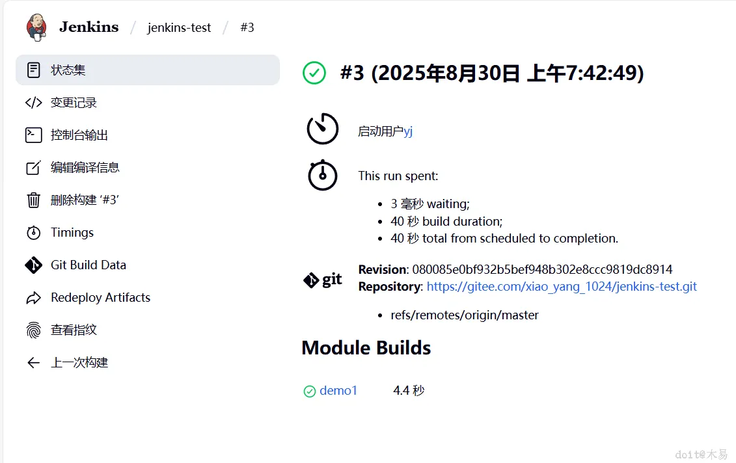Click the terminal icon for console output
Viewport: 736px width, 463px height.
pos(33,135)
